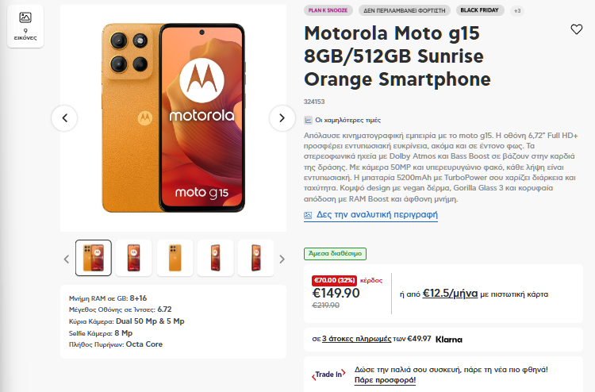Screen dimensions: 595x392
Task: Add phone to wishlist heart icon
Action: point(577,29)
